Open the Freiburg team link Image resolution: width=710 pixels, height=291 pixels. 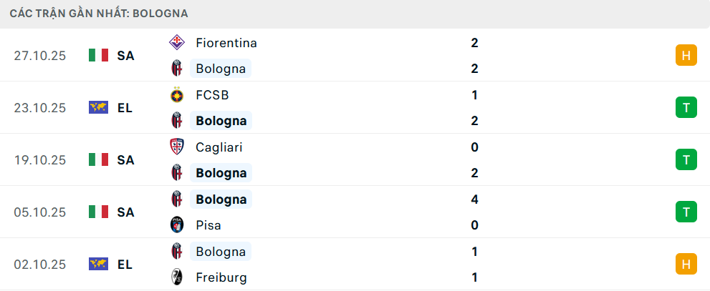[221, 277]
